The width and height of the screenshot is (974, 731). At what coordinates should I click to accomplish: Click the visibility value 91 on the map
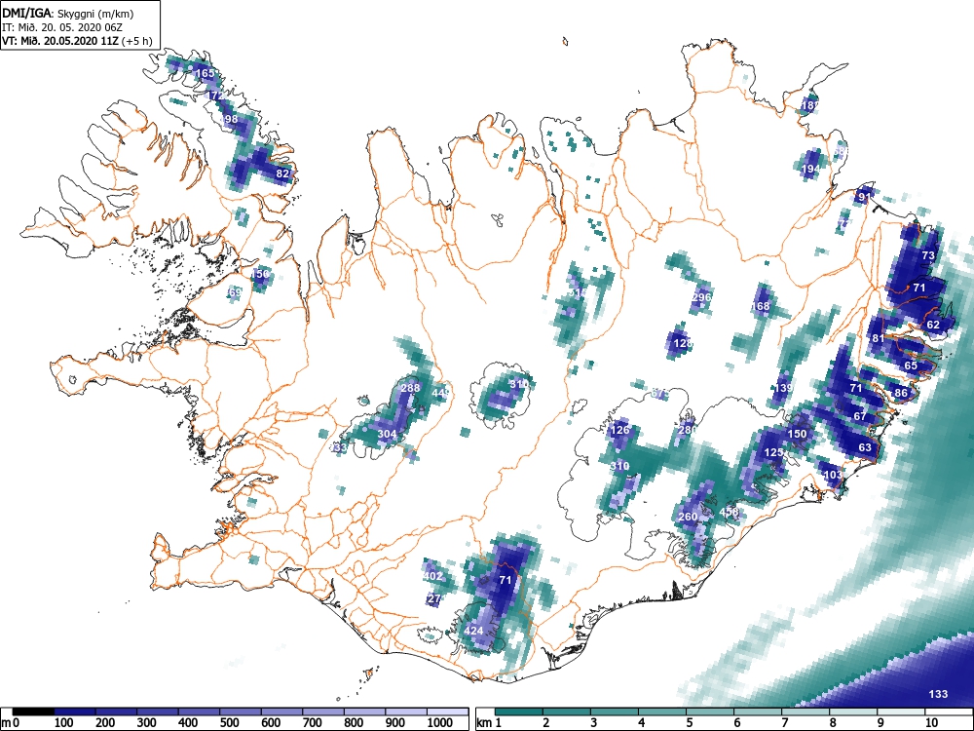point(863,197)
